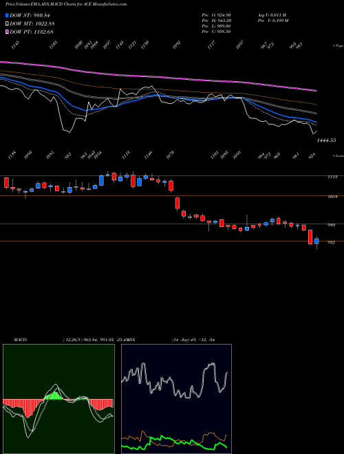The width and height of the screenshot is (344, 454).
Task: Click the last blue candlestick near 932
Action: [316, 241]
